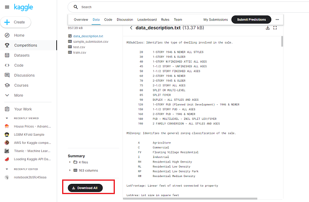Switch to the Leaderboard tab

(147, 20)
